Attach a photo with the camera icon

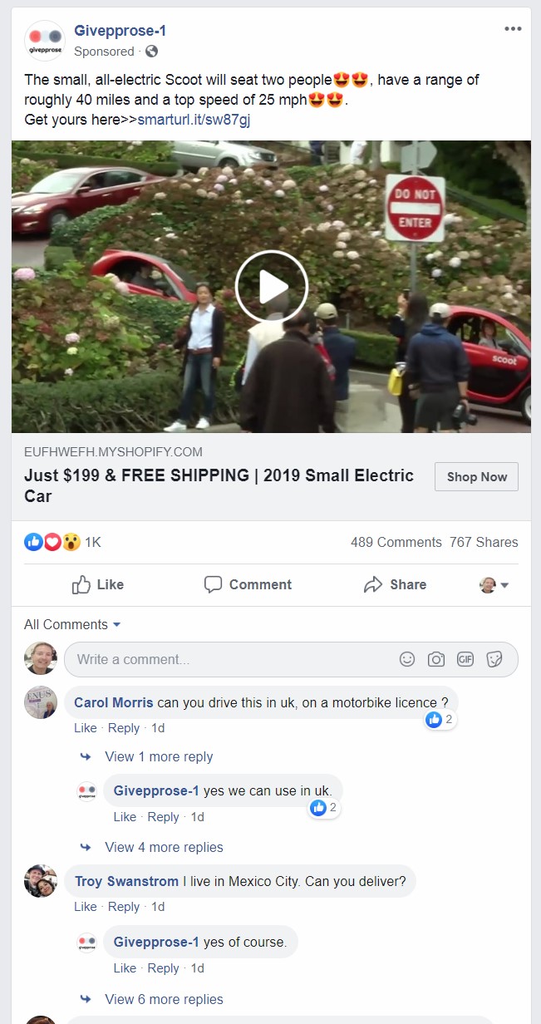(x=436, y=659)
